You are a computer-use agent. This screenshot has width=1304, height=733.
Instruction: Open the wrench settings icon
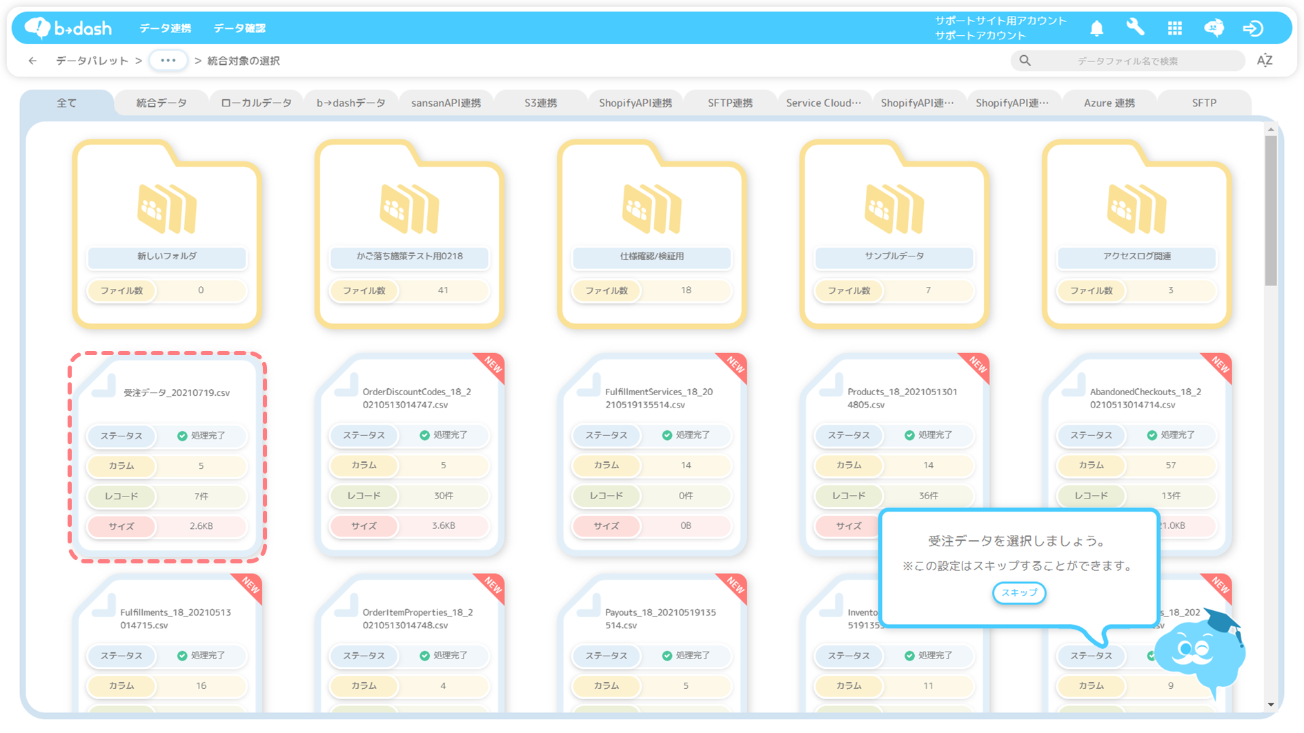(1135, 28)
